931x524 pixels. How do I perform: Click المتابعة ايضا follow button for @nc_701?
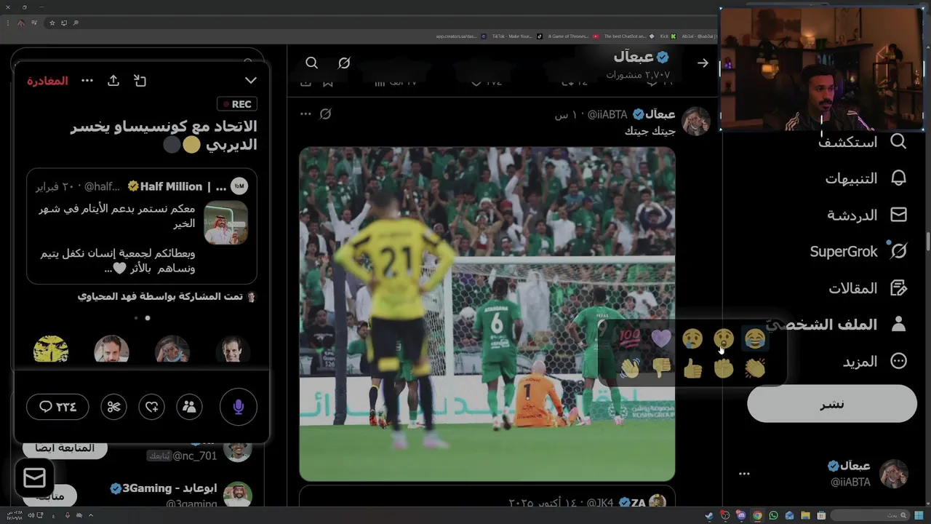click(65, 448)
